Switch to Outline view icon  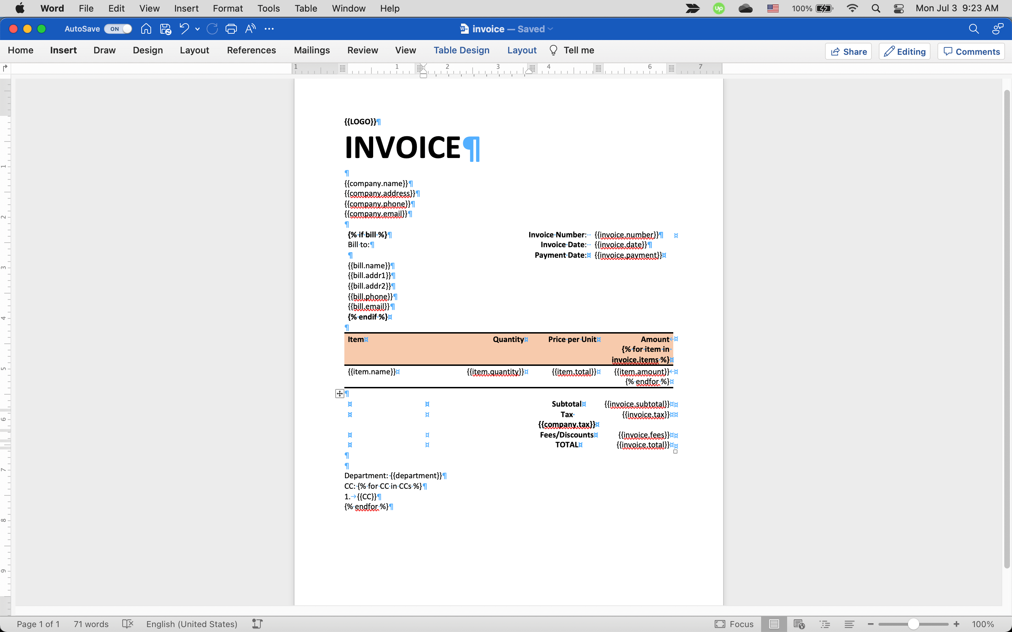(x=825, y=624)
